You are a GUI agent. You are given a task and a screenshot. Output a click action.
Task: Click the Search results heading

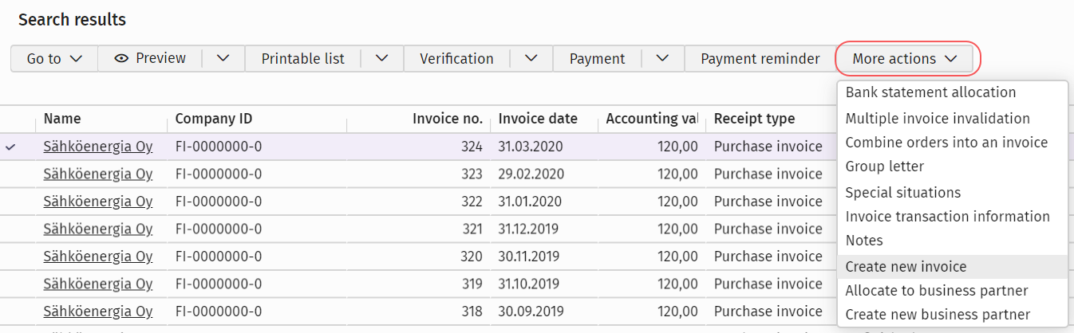tap(72, 19)
